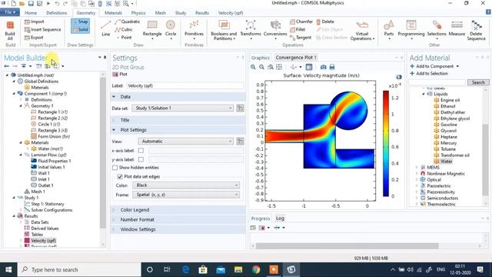The width and height of the screenshot is (492, 277).
Task: Open the Physics ribbon tab
Action: [138, 13]
